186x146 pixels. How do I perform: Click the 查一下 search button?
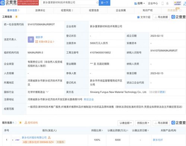coord(104,3)
